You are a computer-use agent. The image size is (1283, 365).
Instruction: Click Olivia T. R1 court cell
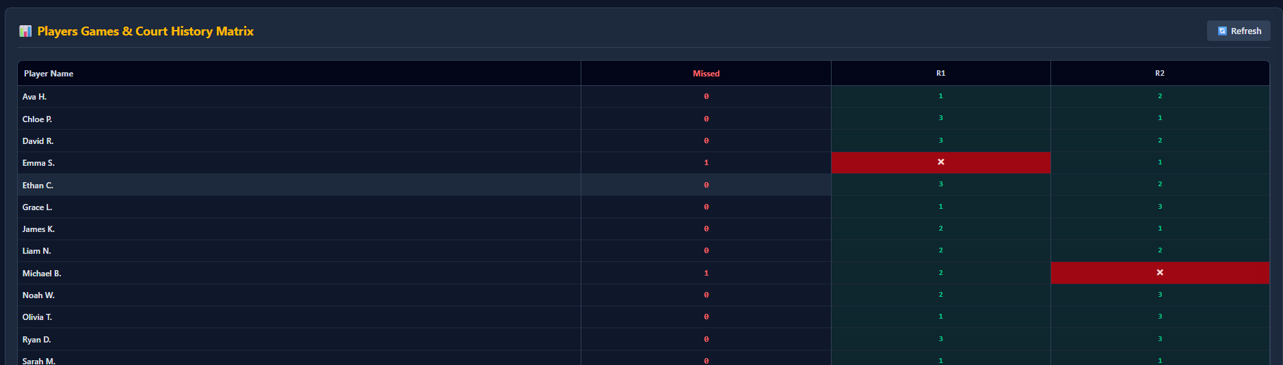(941, 317)
